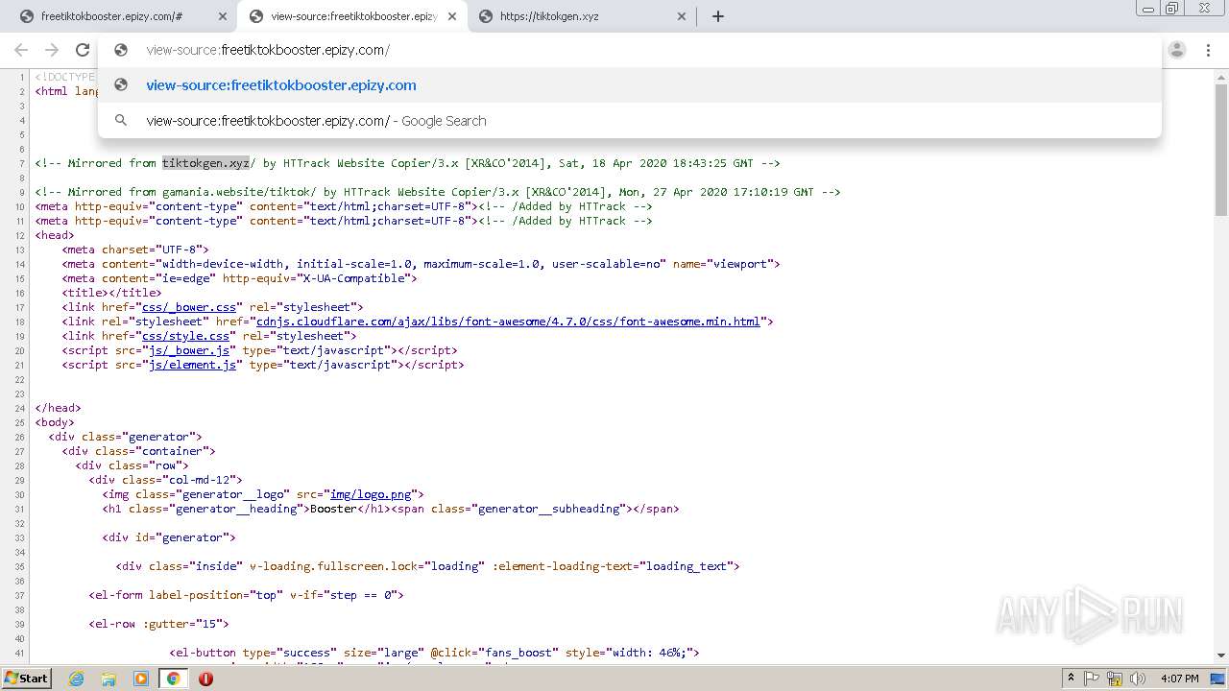Click the <head> tag line
This screenshot has width=1229, height=691.
pyautogui.click(x=55, y=235)
